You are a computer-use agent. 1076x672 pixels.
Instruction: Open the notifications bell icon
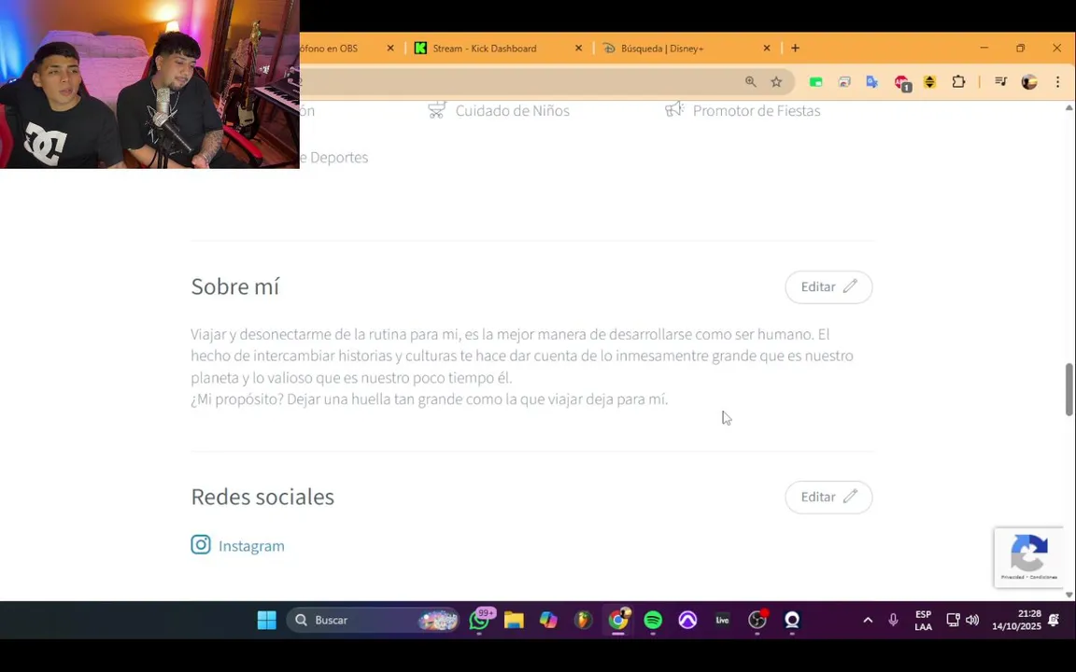point(1054,620)
